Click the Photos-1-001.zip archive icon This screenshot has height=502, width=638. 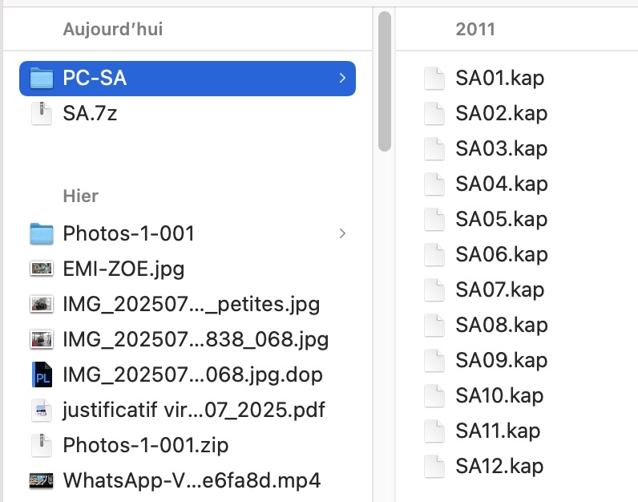[42, 445]
